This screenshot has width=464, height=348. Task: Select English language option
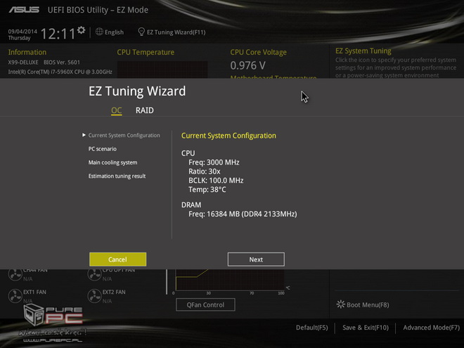pos(114,32)
